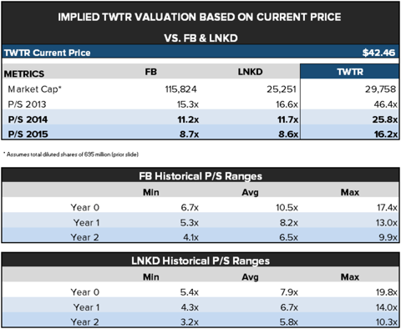Screen dimensions: 401x329
Task: Click the LNKD Market Cap value 25,251
Action: coord(282,89)
